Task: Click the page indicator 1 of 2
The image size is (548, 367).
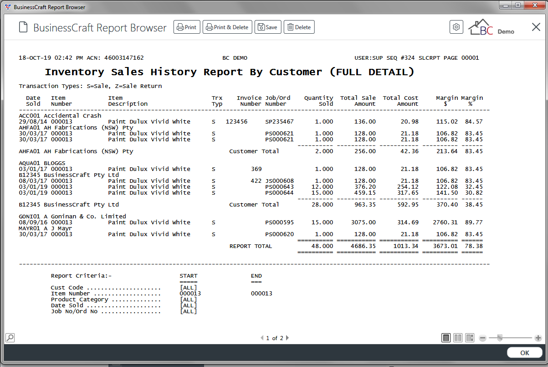Action: [x=275, y=338]
